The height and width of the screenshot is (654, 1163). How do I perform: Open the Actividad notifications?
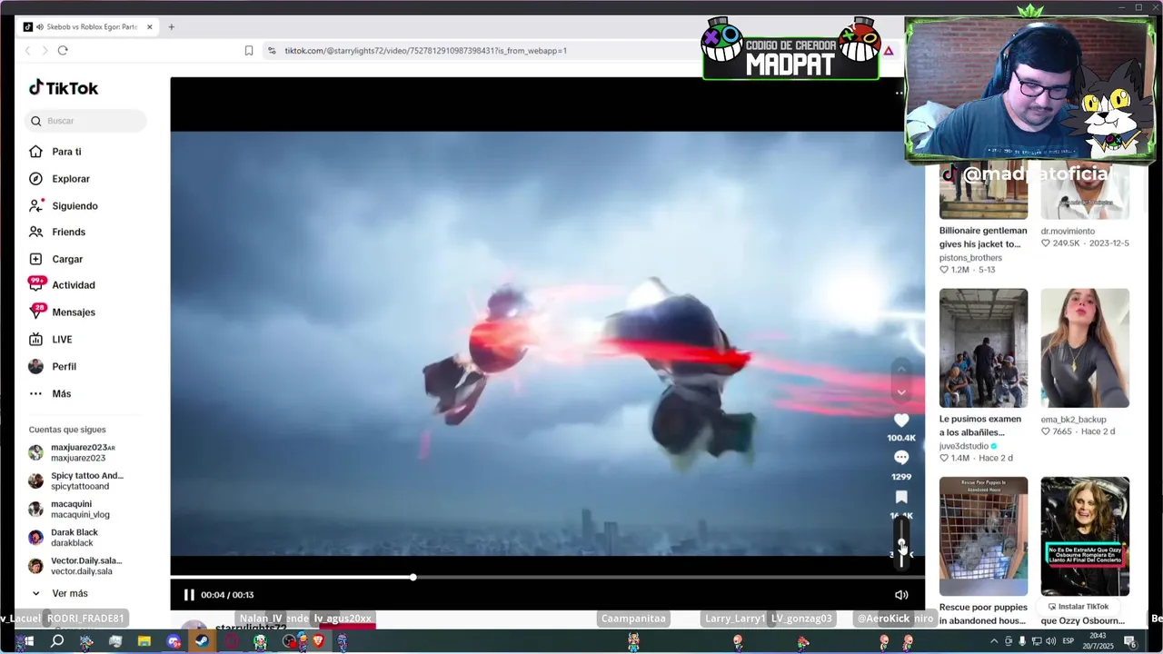(x=73, y=285)
